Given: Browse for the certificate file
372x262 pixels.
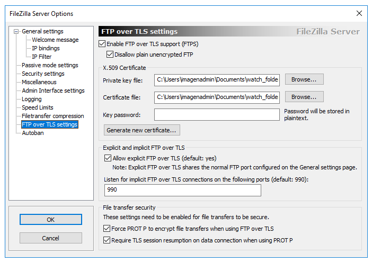Looking at the screenshot, I should pos(304,97).
